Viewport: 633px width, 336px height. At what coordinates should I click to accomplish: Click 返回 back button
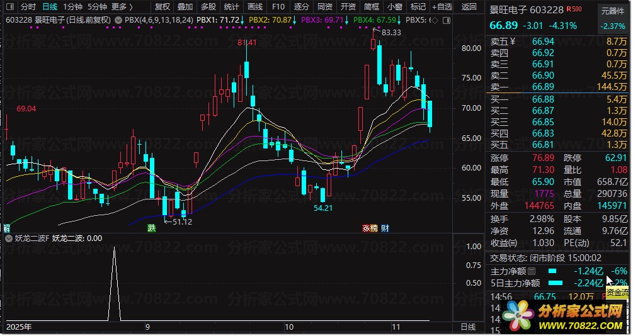pos(469,7)
